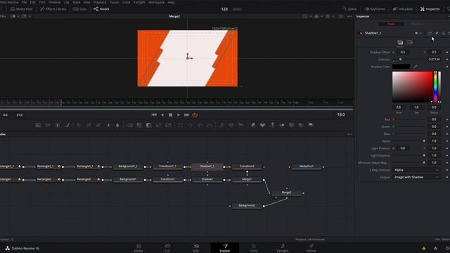Click the current frame field showing 18.0
450x253 pixels.
340,115
